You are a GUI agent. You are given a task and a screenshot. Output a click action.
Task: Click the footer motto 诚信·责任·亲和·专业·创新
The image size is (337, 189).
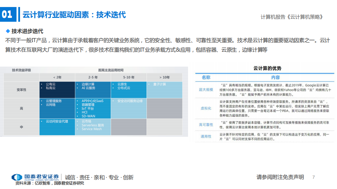[99, 177]
